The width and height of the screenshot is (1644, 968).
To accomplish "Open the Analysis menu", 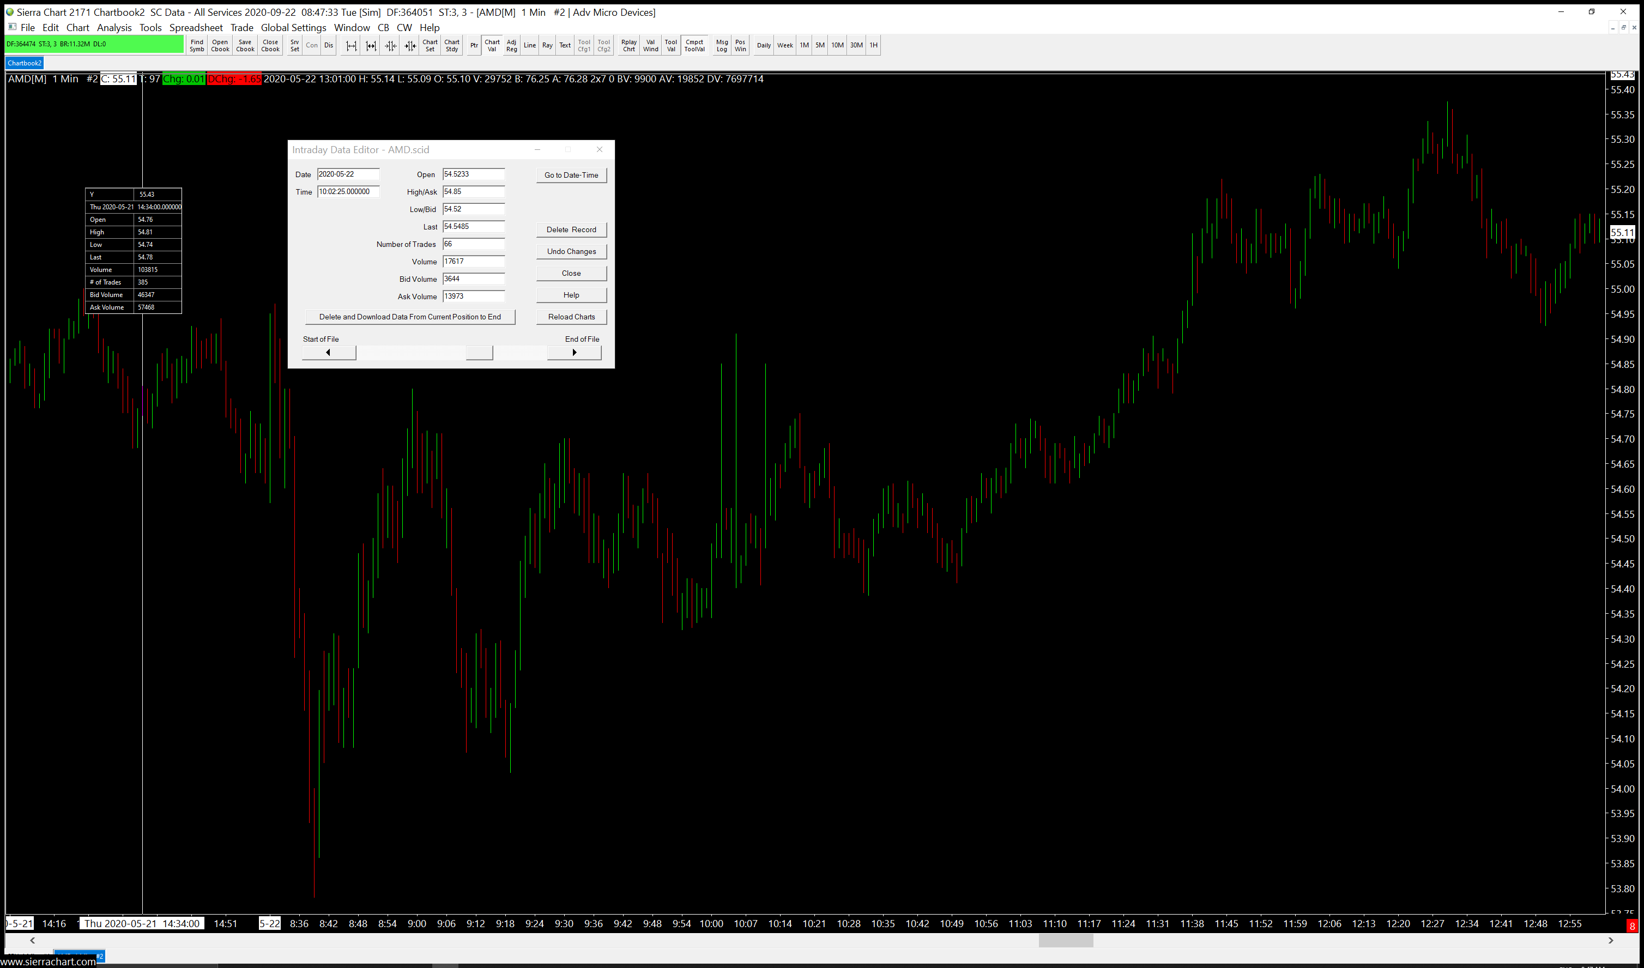I will (x=114, y=27).
